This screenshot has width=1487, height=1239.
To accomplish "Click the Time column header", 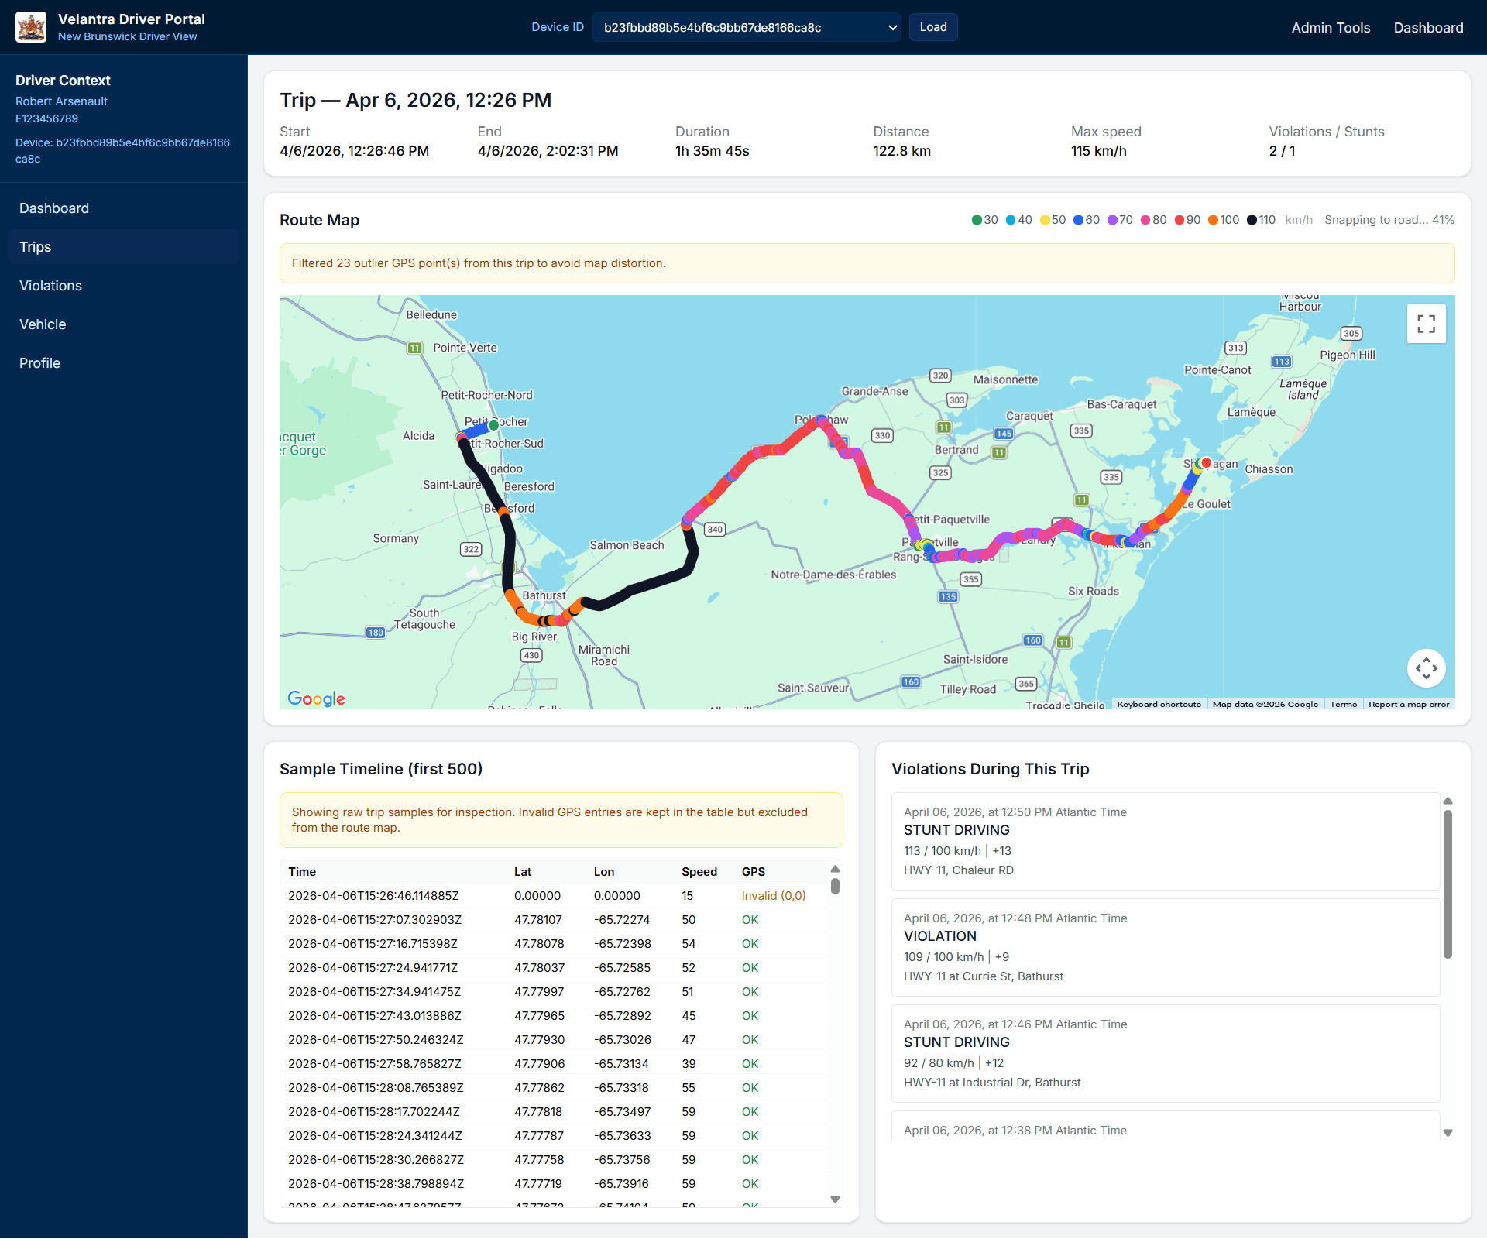I will (302, 872).
